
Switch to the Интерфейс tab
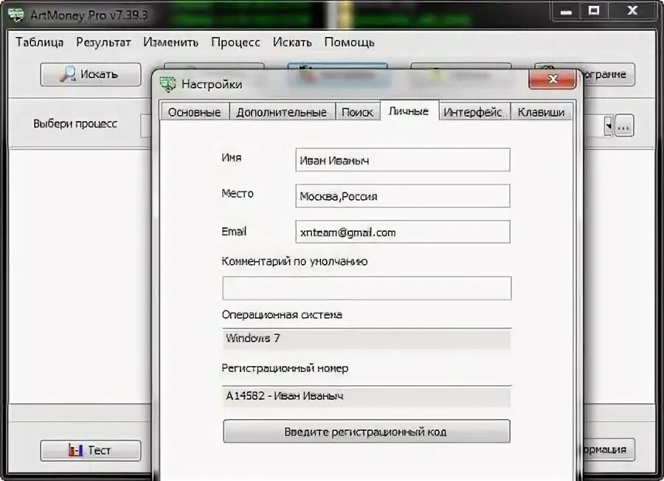coord(474,112)
